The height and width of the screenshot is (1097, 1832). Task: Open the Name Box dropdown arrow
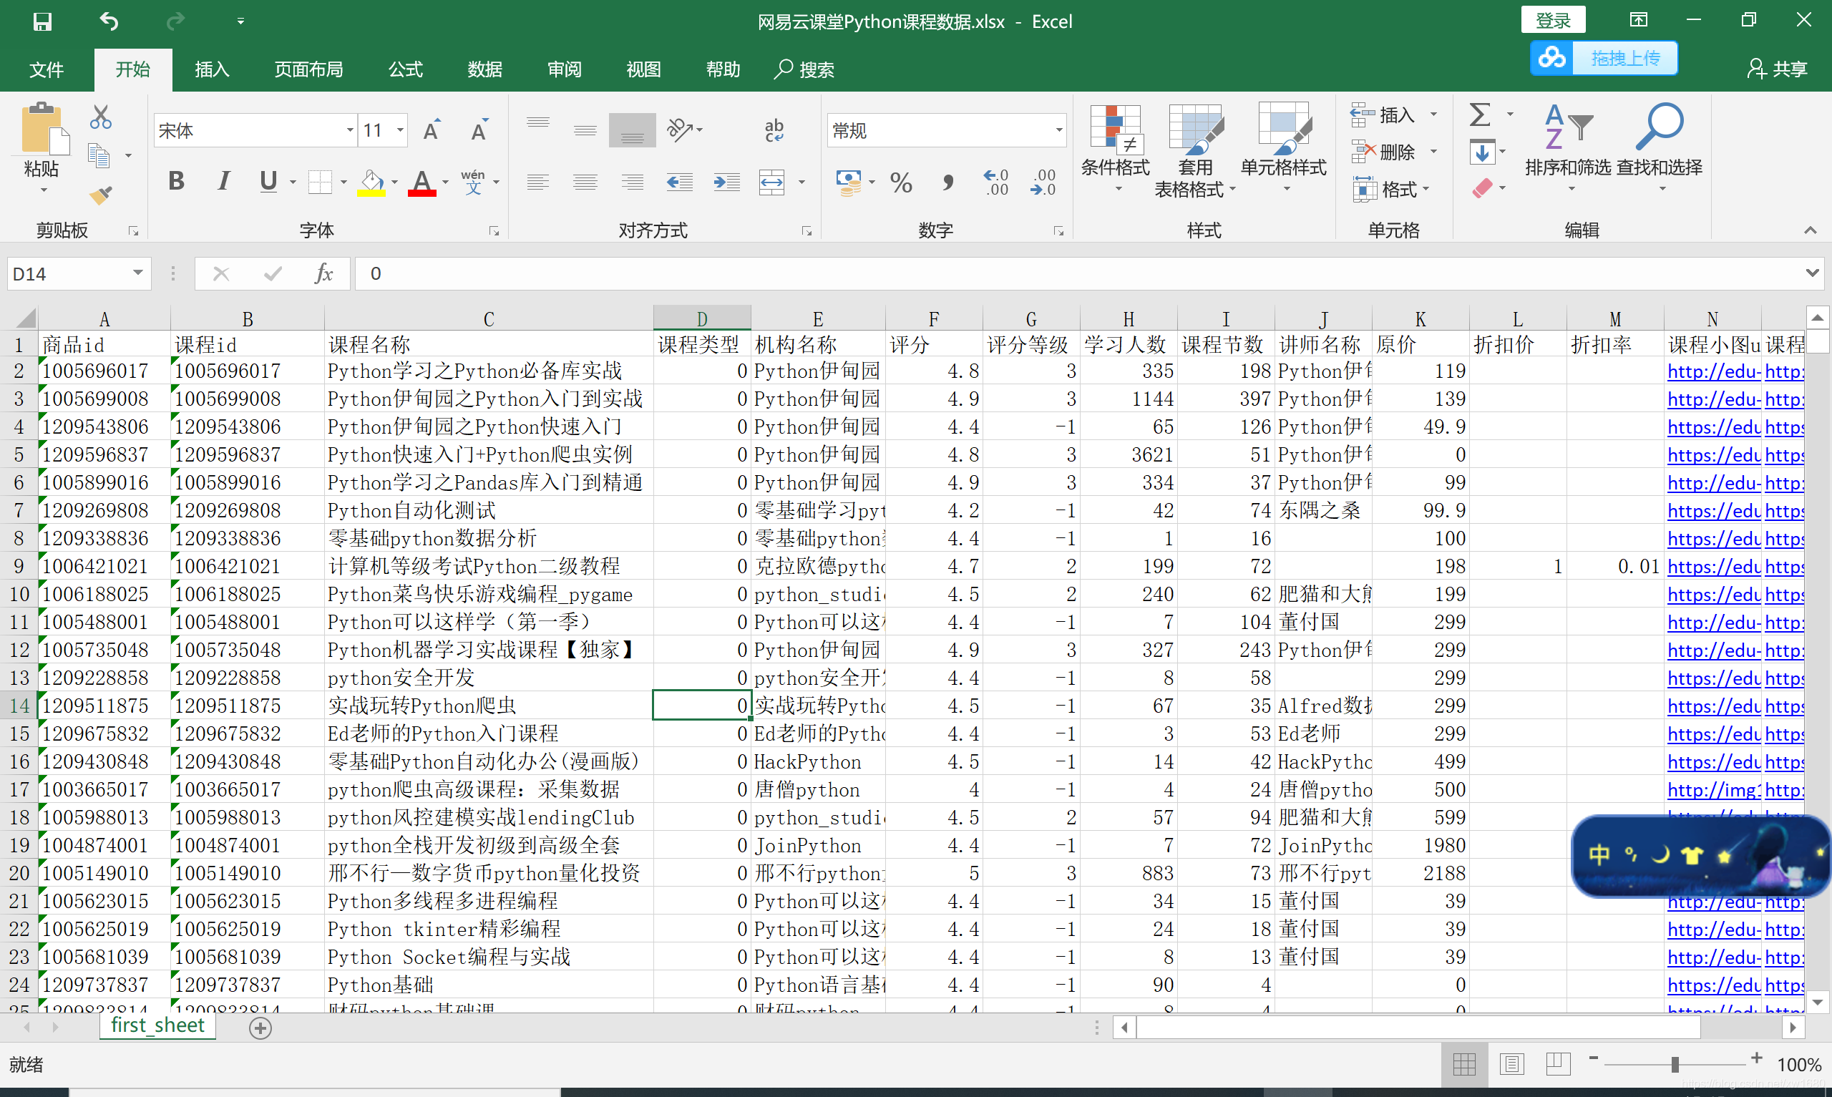(x=137, y=273)
